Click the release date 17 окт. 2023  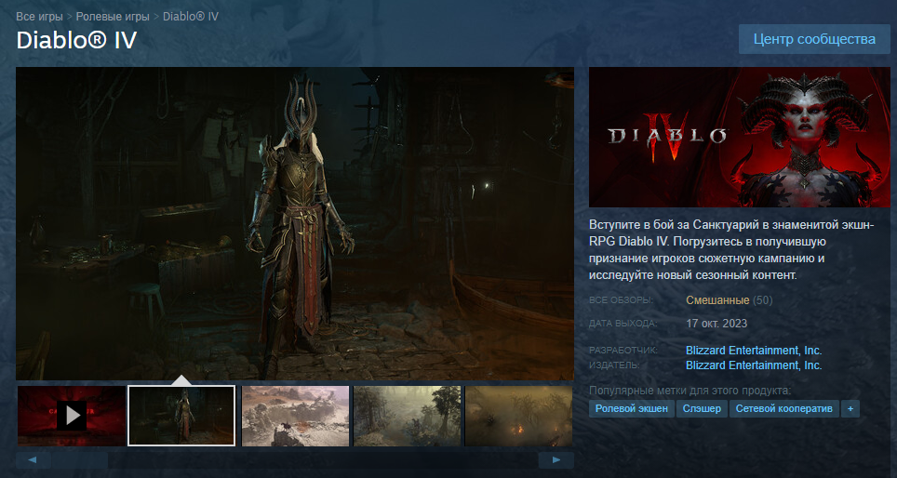coord(716,324)
